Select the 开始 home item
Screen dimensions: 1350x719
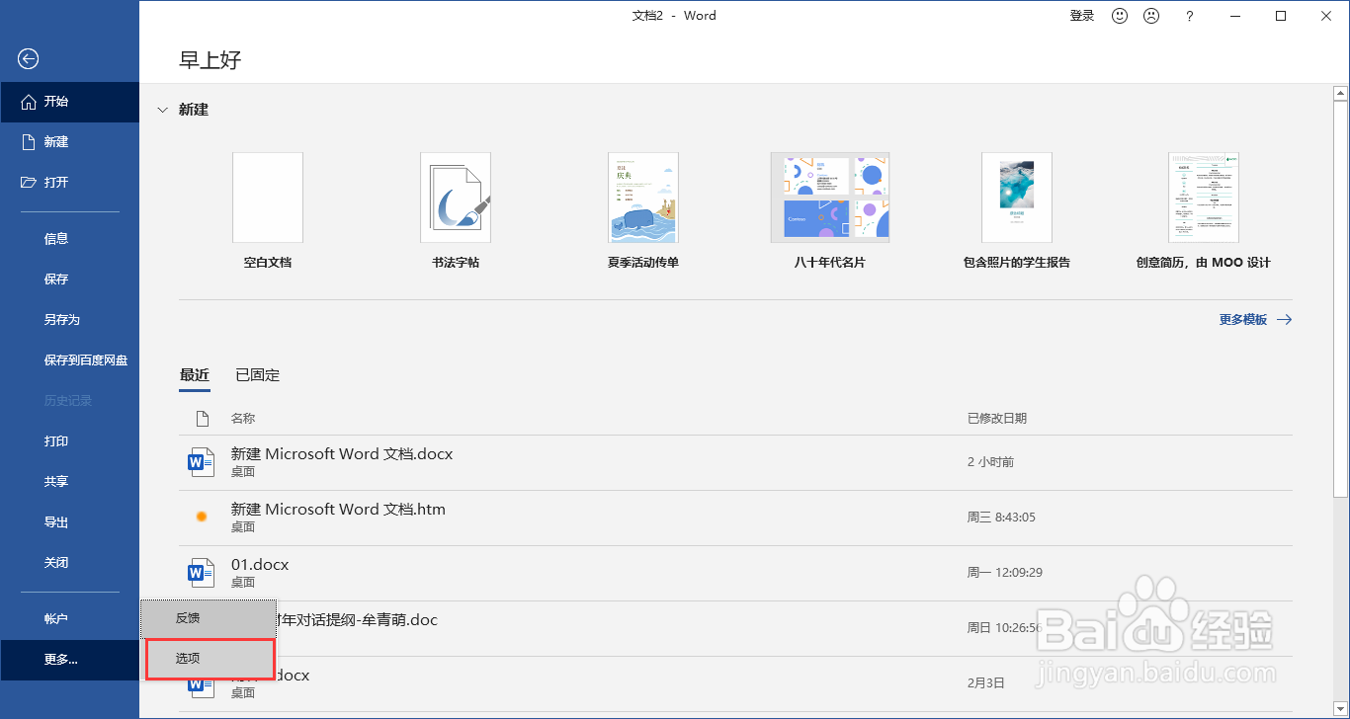tap(69, 102)
